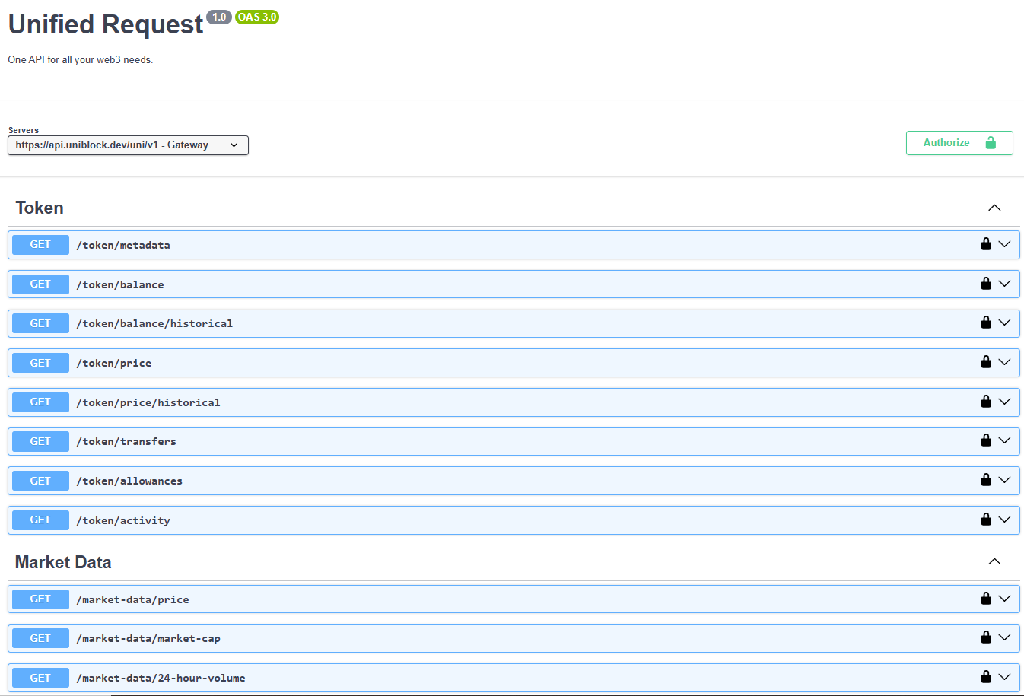Click the /token/balance/historical path text
The image size is (1024, 696).
tap(154, 323)
